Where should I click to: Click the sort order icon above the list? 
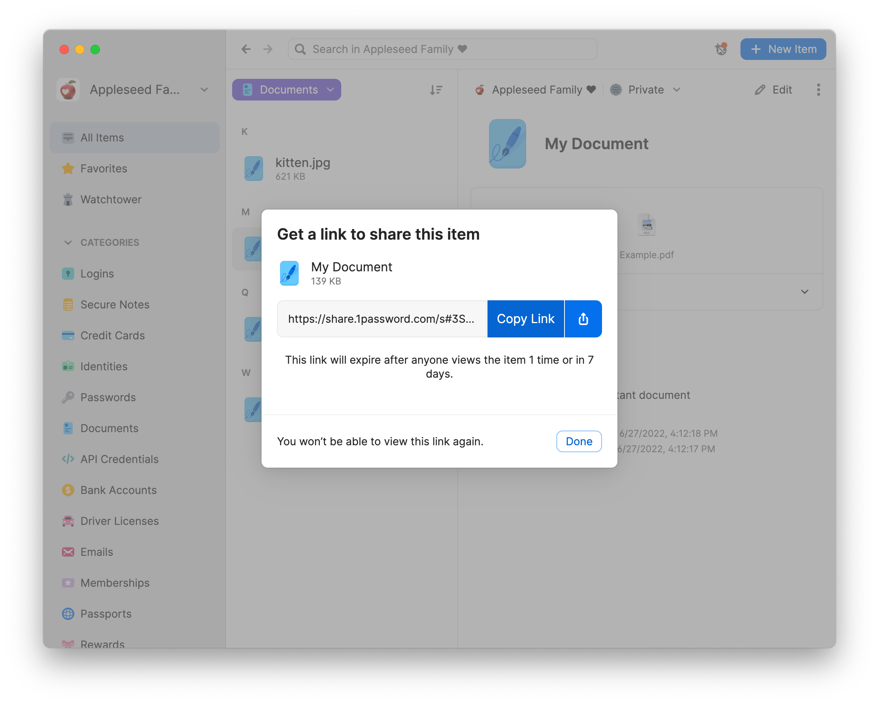(x=436, y=90)
